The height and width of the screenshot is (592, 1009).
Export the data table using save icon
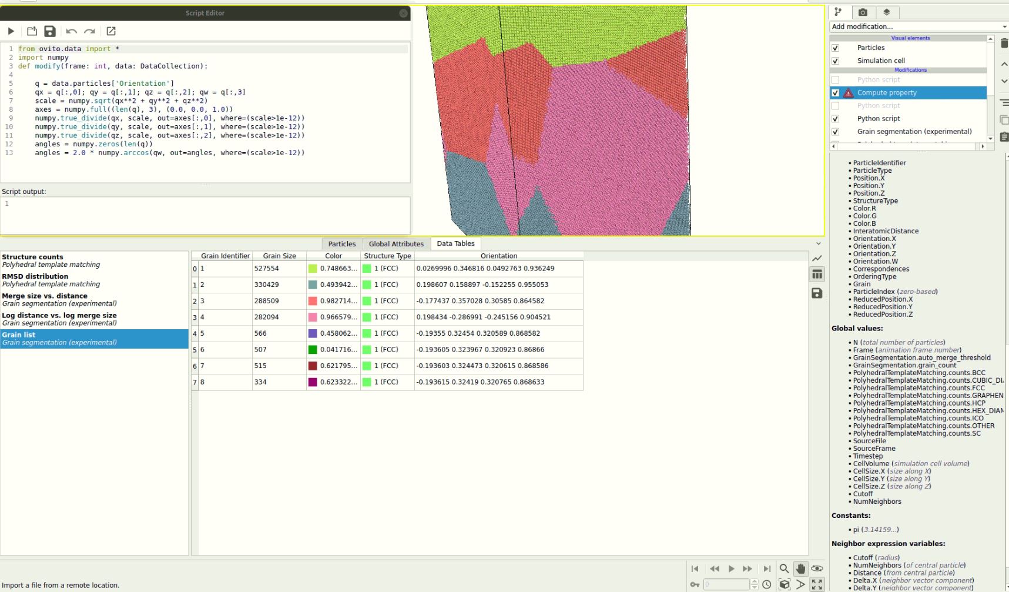817,293
